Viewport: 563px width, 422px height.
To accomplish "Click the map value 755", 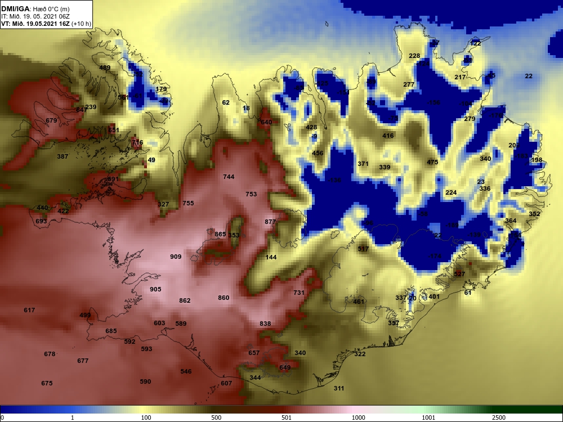I will coord(188,203).
